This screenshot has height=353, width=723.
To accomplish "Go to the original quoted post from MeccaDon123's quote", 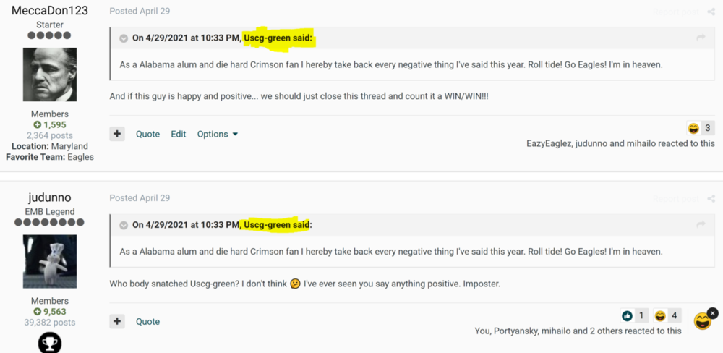I will click(x=700, y=38).
